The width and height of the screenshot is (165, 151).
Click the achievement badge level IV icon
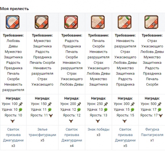point(98,22)
